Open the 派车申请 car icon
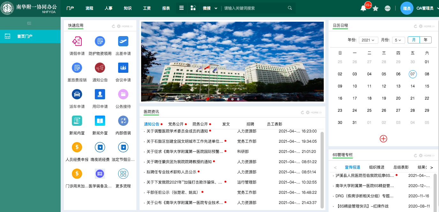Viewport: 439px width, 212px height. [x=77, y=94]
